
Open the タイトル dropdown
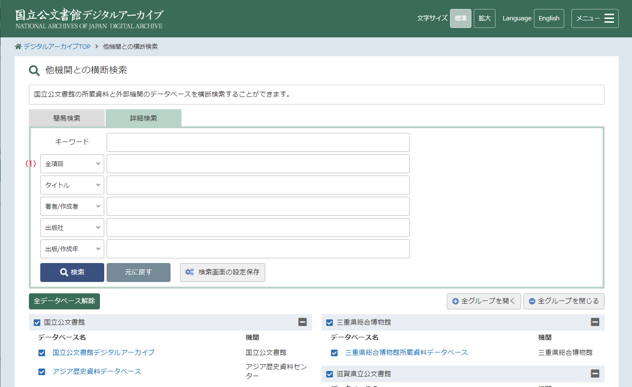coord(72,185)
